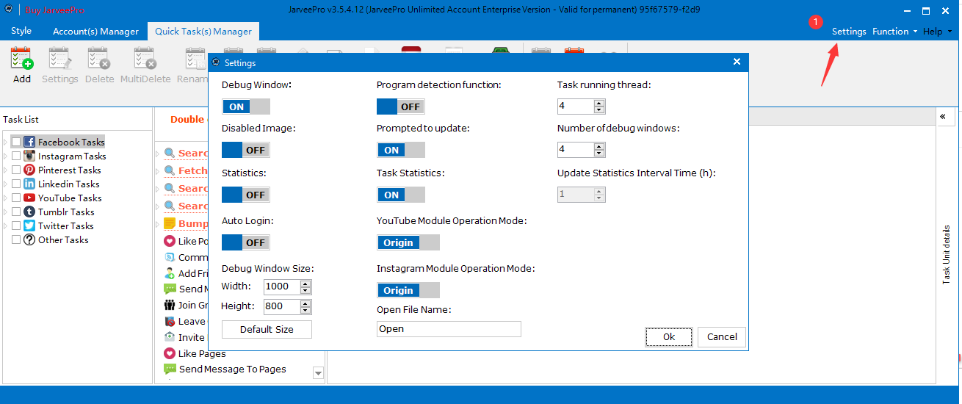The height and width of the screenshot is (404, 962).
Task: Select the YouTube Tasks icon
Action: pyautogui.click(x=29, y=198)
